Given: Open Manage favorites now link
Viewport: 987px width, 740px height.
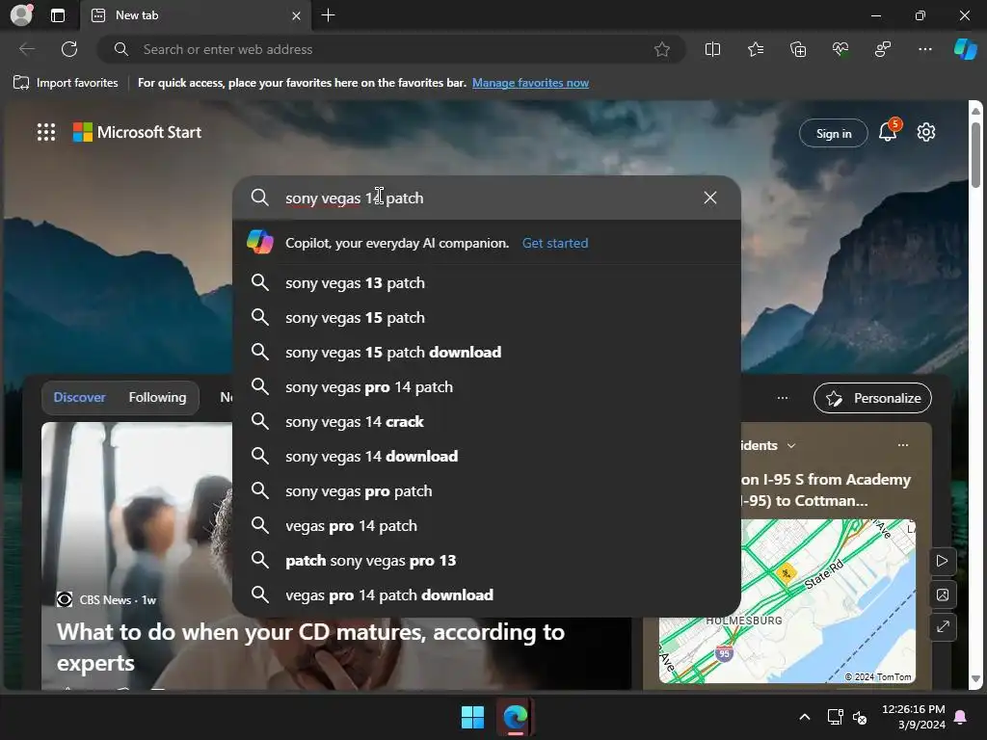Looking at the screenshot, I should (x=530, y=83).
